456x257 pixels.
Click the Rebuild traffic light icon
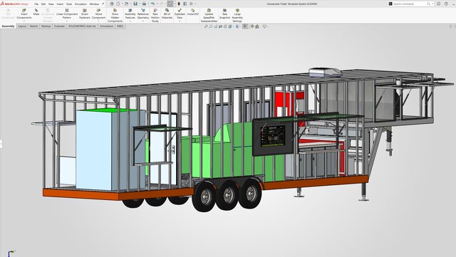click(179, 4)
